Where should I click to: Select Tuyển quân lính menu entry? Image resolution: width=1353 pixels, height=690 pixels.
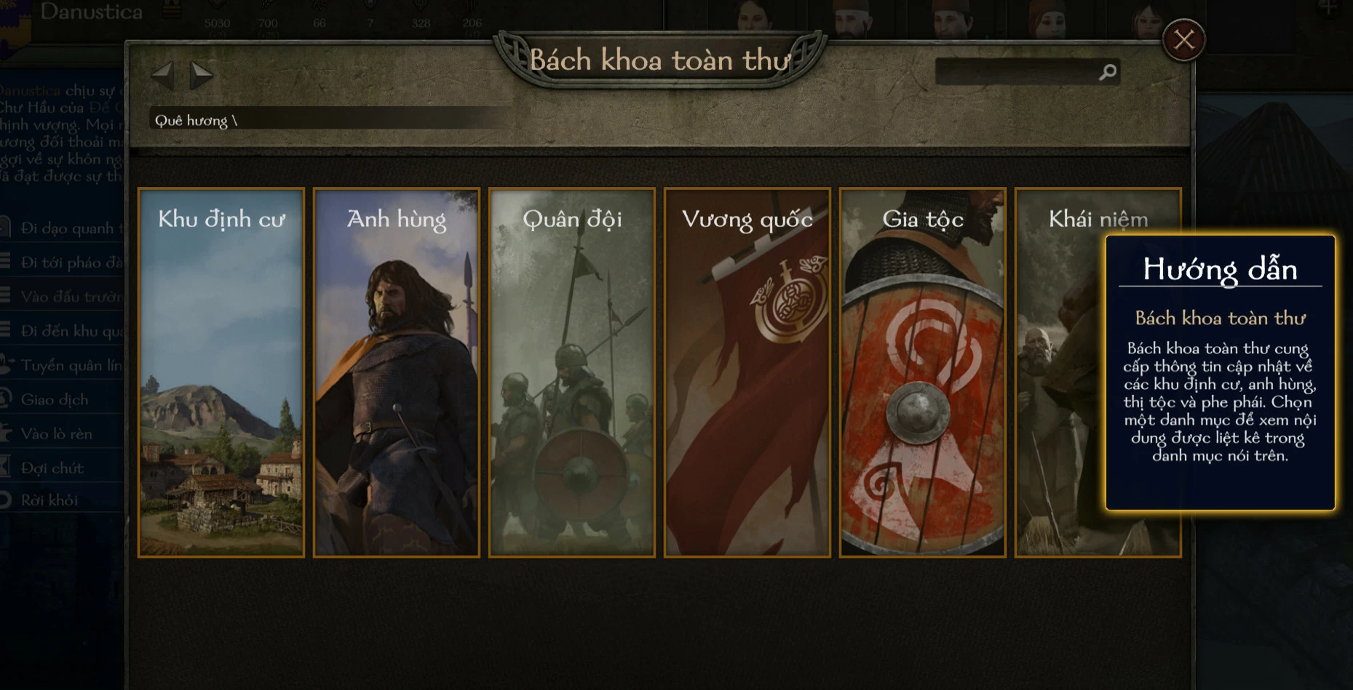click(x=62, y=365)
